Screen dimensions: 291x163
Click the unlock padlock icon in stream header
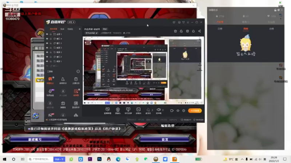tap(181, 31)
